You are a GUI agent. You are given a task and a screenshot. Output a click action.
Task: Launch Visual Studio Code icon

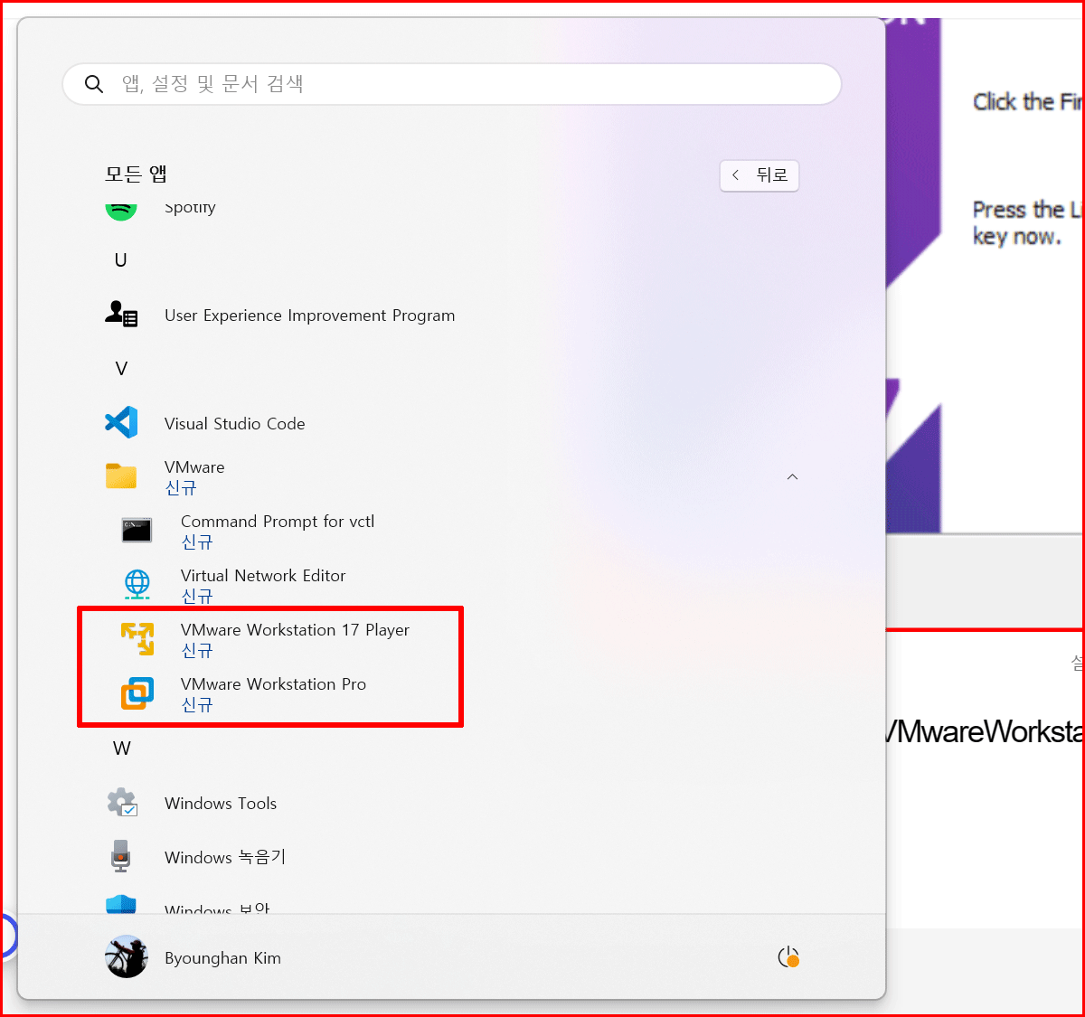click(x=121, y=422)
